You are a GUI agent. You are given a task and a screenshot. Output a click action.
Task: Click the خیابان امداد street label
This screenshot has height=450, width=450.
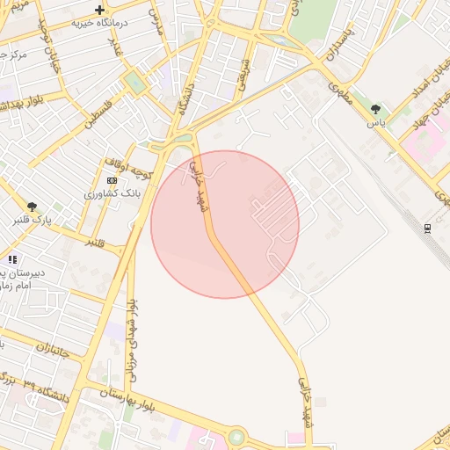tap(430, 77)
